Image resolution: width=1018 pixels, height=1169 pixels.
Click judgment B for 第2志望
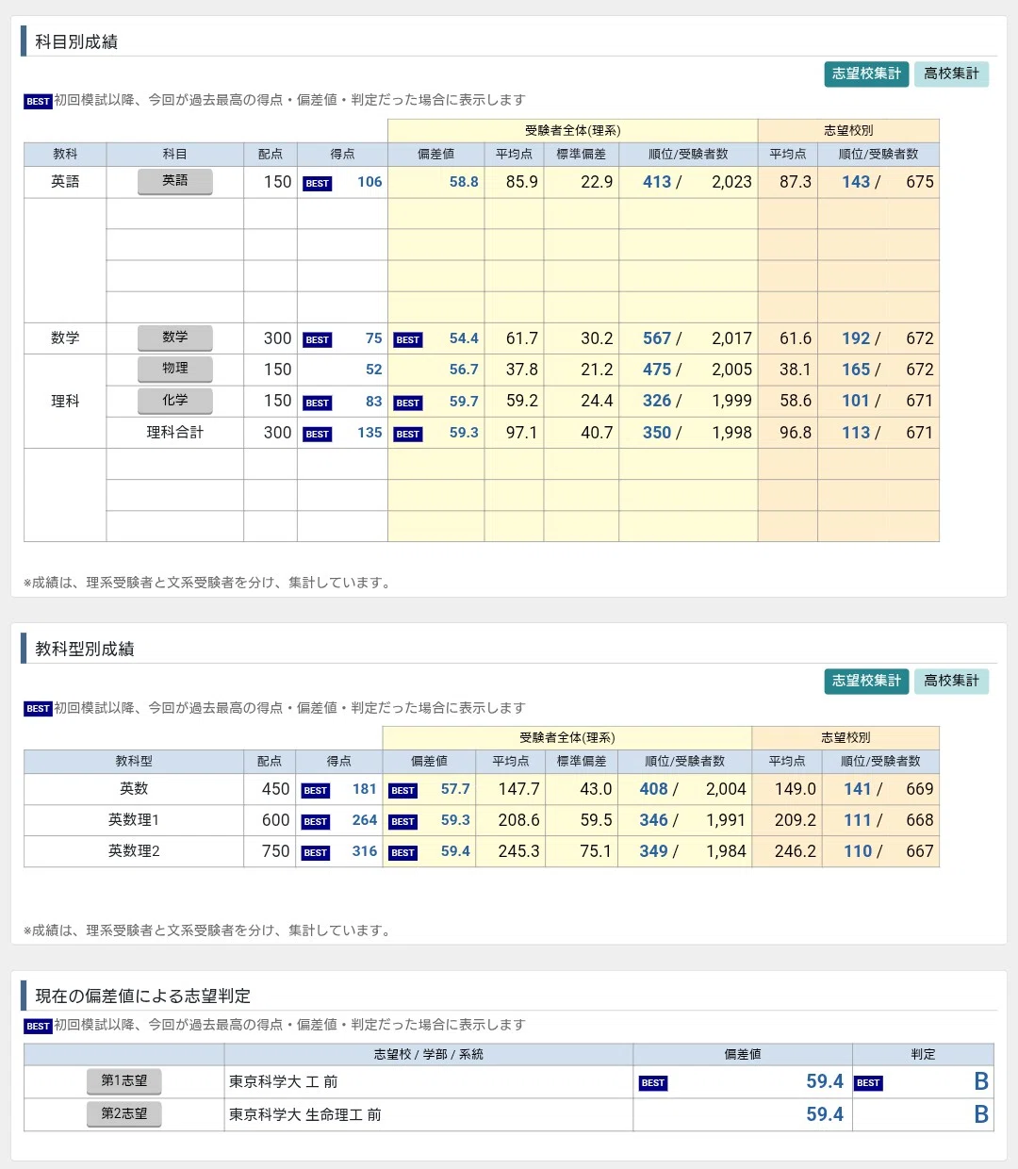point(981,1114)
